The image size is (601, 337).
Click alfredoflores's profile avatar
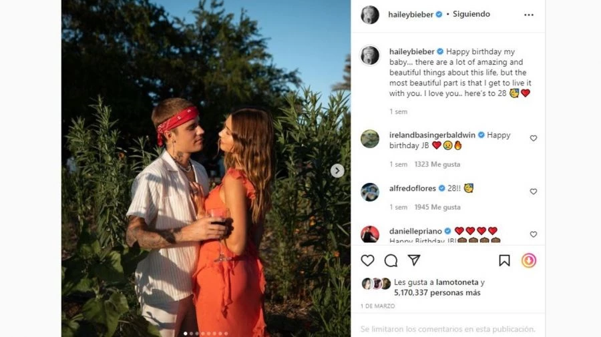(x=370, y=192)
